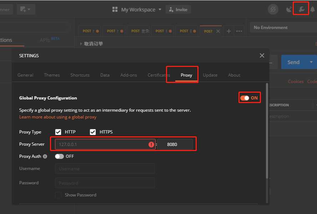
Task: Expand the 取消订单 request description arrow
Action: tap(81, 44)
